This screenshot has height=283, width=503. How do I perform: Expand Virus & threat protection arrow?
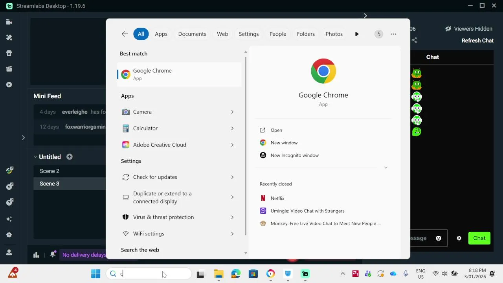click(232, 217)
